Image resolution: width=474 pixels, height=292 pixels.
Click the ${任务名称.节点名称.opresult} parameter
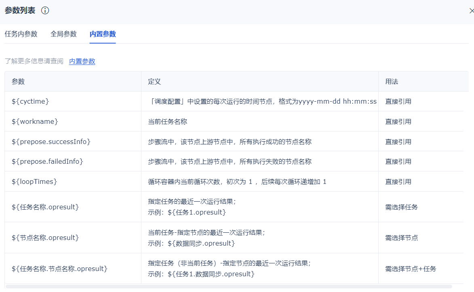pos(59,269)
